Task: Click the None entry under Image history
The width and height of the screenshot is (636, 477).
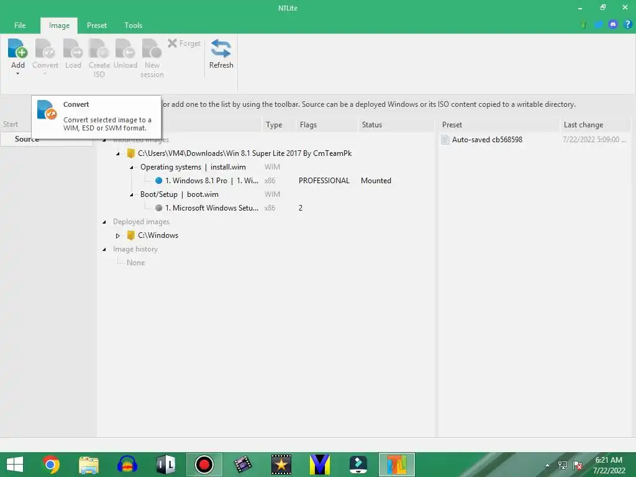Action: tap(135, 263)
